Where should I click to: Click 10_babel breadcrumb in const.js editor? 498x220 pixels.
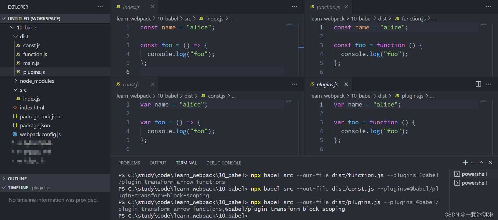pyautogui.click(x=167, y=96)
